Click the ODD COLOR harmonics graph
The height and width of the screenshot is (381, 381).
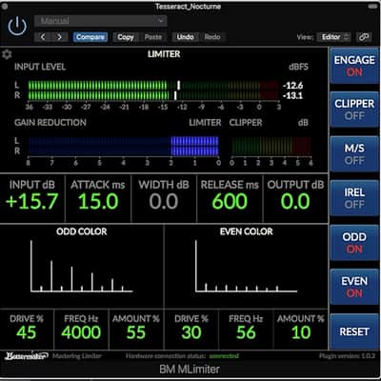click(82, 267)
